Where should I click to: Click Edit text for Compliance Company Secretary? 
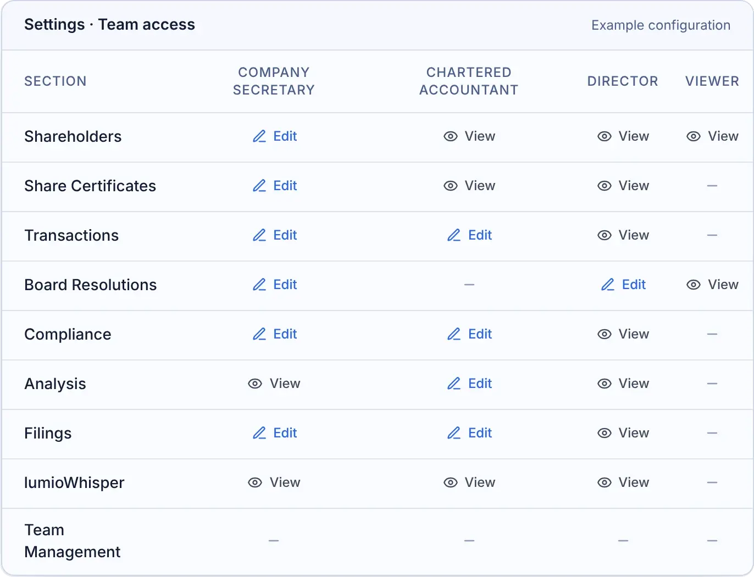pos(285,334)
